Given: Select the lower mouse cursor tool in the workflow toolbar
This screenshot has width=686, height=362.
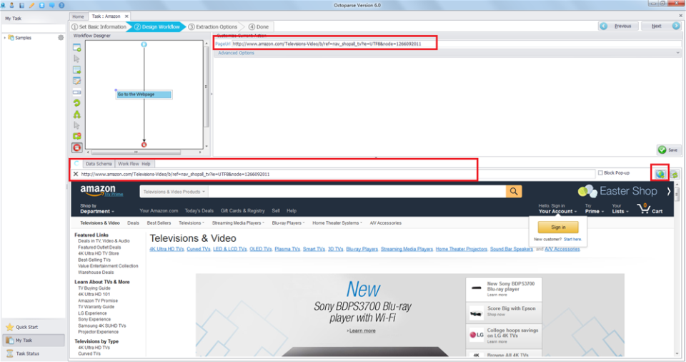Looking at the screenshot, I should (77, 125).
